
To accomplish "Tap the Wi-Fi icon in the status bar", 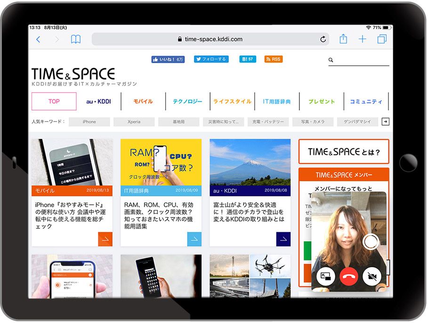I will coord(369,28).
